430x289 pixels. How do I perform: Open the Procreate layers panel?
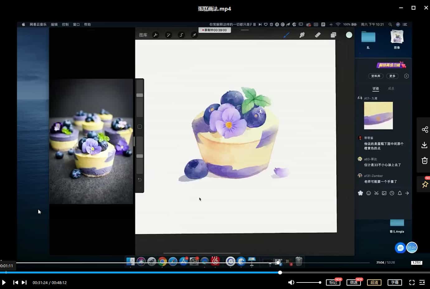333,35
